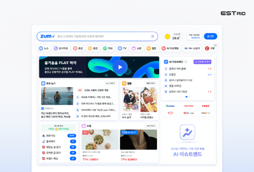
Task: Click the info icon beside AI 이슈트렌드
Action: [x=186, y=62]
